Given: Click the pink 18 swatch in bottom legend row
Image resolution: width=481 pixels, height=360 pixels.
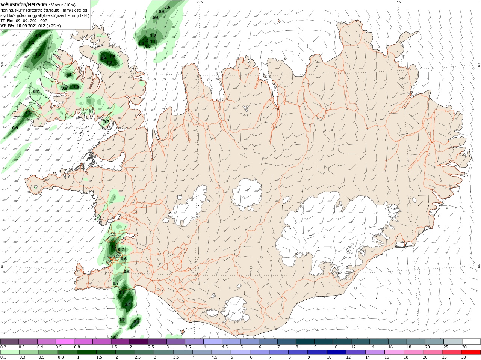Looking at the screenshot, I should tap(414, 352).
